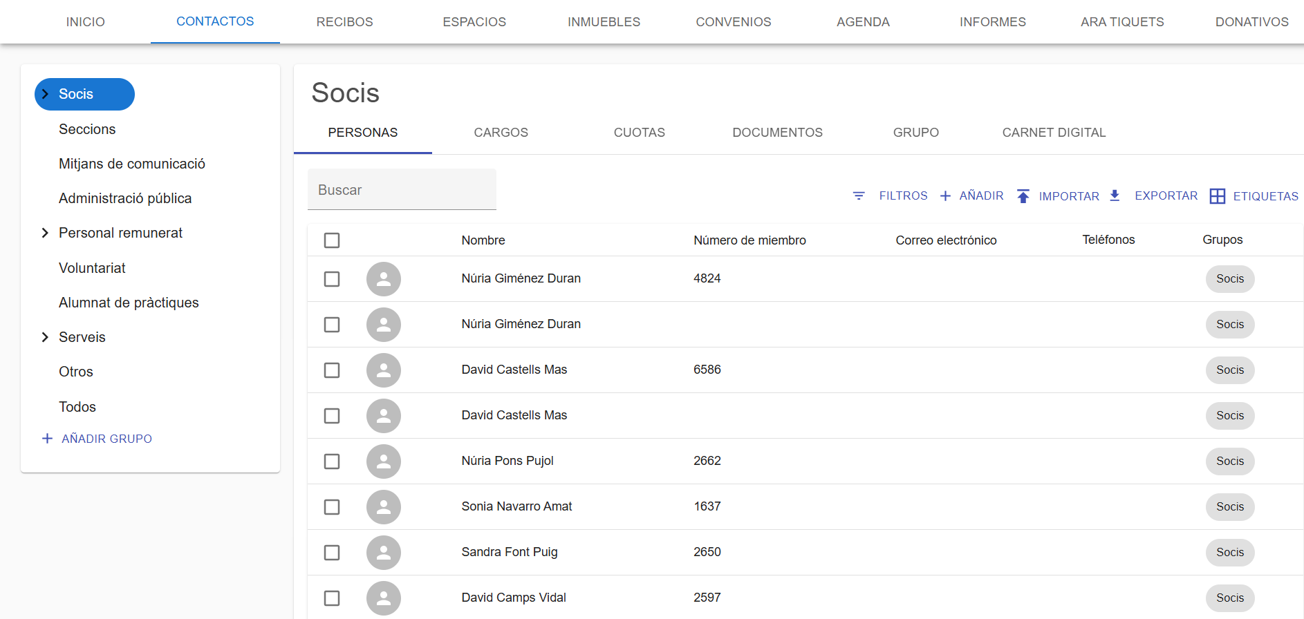1304x619 pixels.
Task: Click the Nombre column header
Action: tap(483, 240)
